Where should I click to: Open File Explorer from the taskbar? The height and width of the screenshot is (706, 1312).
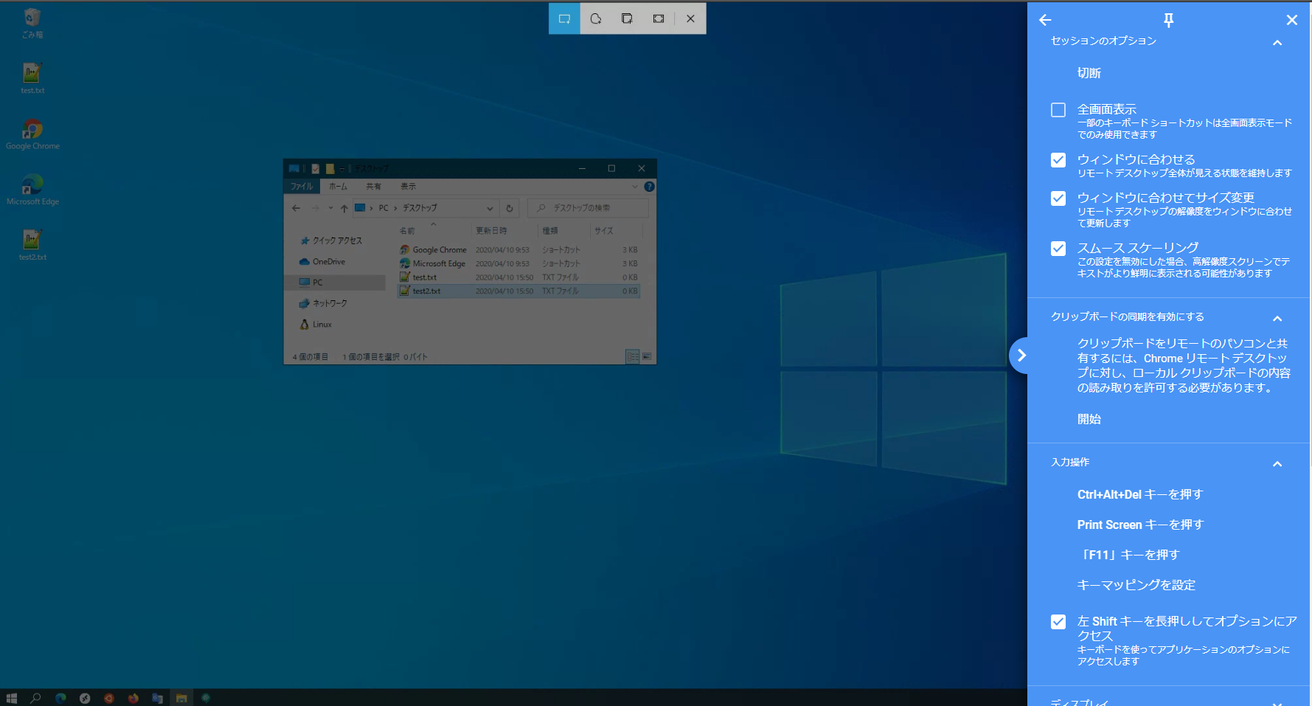181,698
